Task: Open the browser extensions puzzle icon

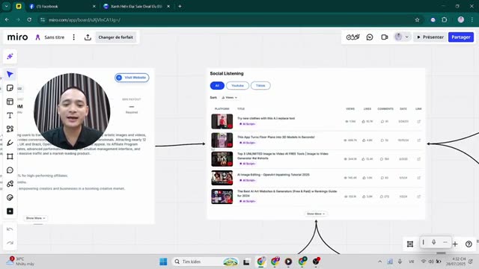Action: tap(444, 20)
